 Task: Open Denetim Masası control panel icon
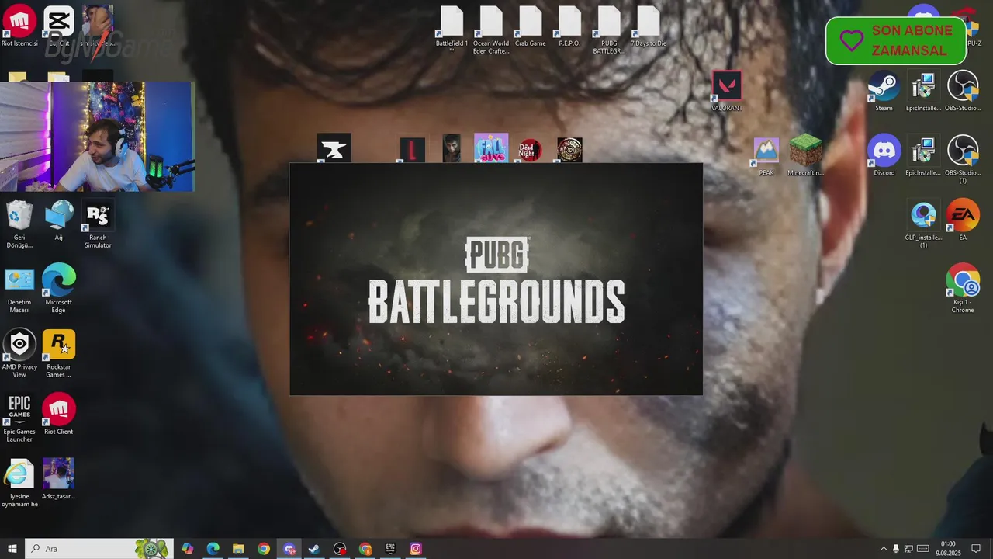tap(19, 289)
